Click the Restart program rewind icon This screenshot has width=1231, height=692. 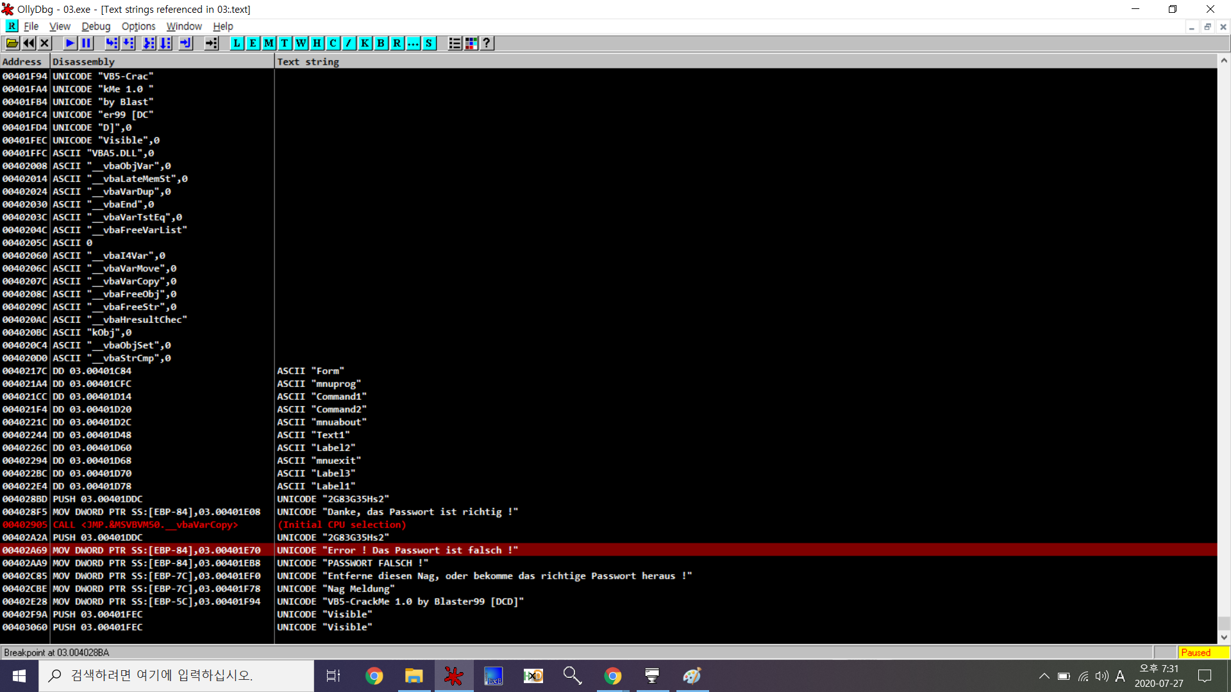click(x=29, y=43)
